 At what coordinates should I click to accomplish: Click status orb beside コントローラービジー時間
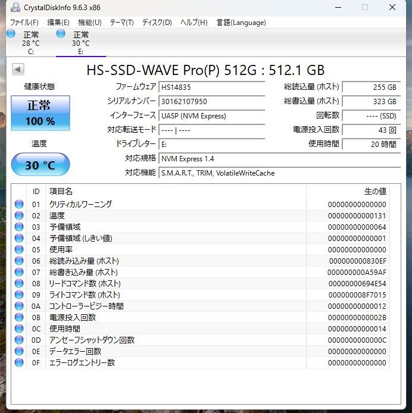(19, 306)
